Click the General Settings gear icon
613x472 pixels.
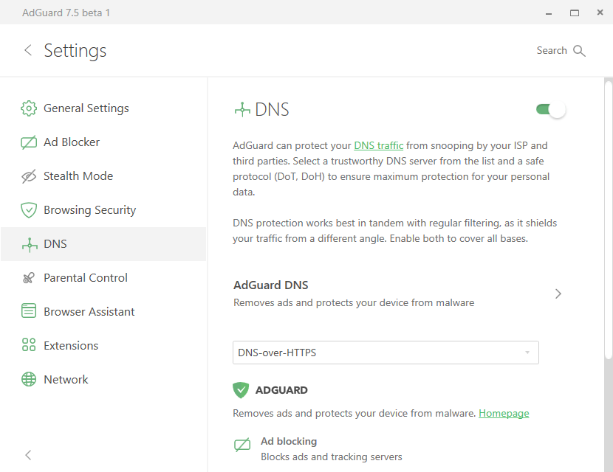click(x=29, y=108)
